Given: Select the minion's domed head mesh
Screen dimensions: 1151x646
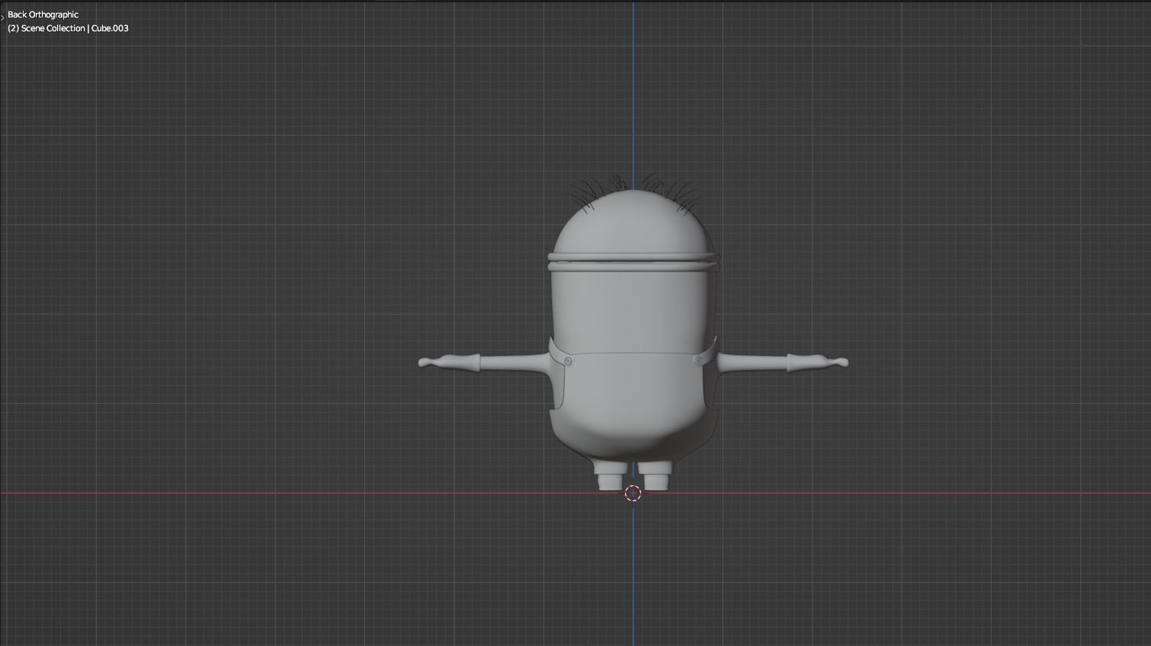Looking at the screenshot, I should pyautogui.click(x=633, y=221).
